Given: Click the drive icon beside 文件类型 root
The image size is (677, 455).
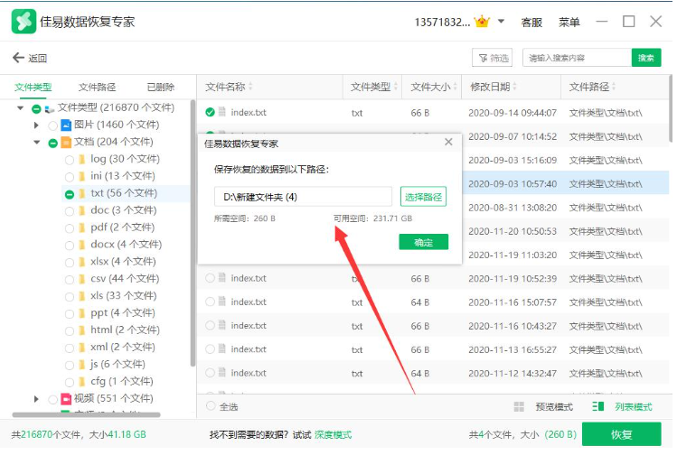Looking at the screenshot, I should click(x=49, y=108).
